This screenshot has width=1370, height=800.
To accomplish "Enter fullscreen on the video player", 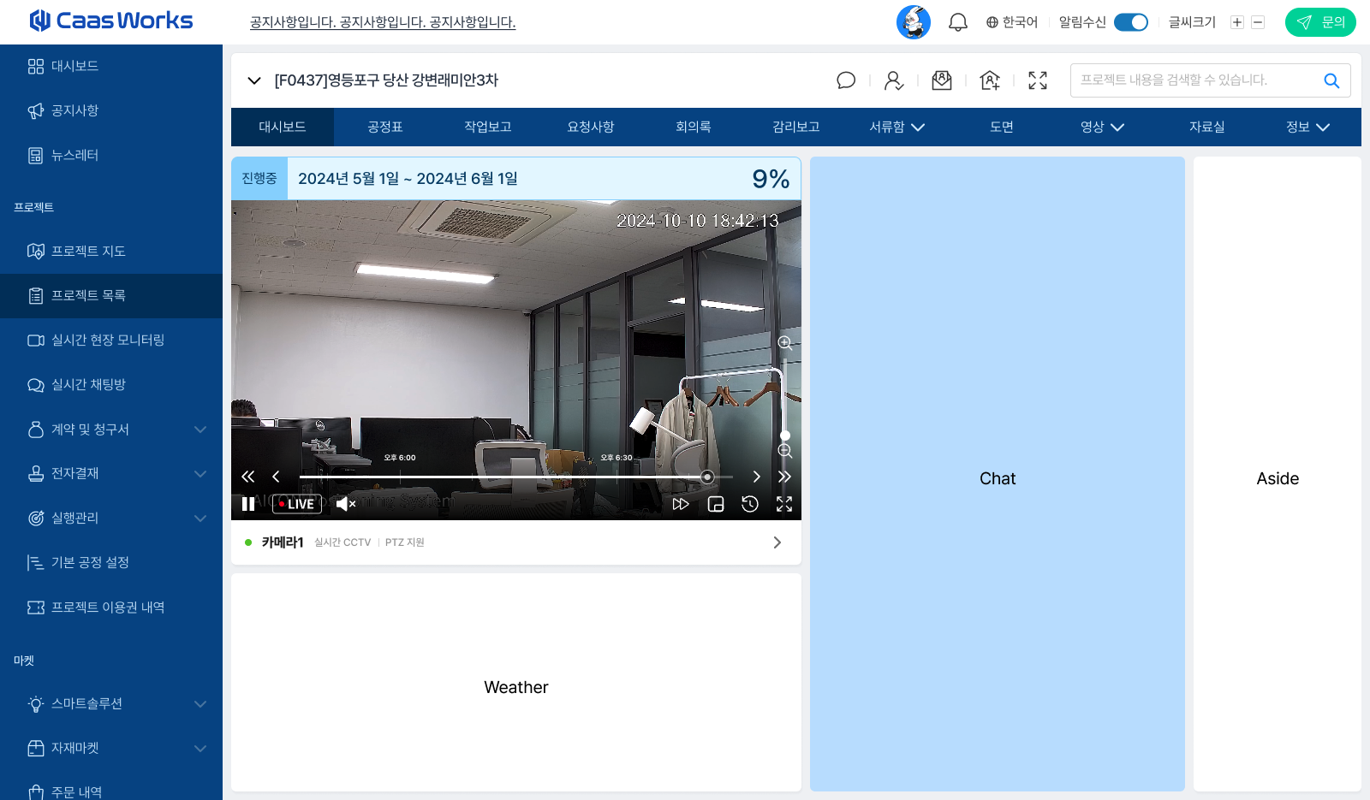I will (784, 504).
